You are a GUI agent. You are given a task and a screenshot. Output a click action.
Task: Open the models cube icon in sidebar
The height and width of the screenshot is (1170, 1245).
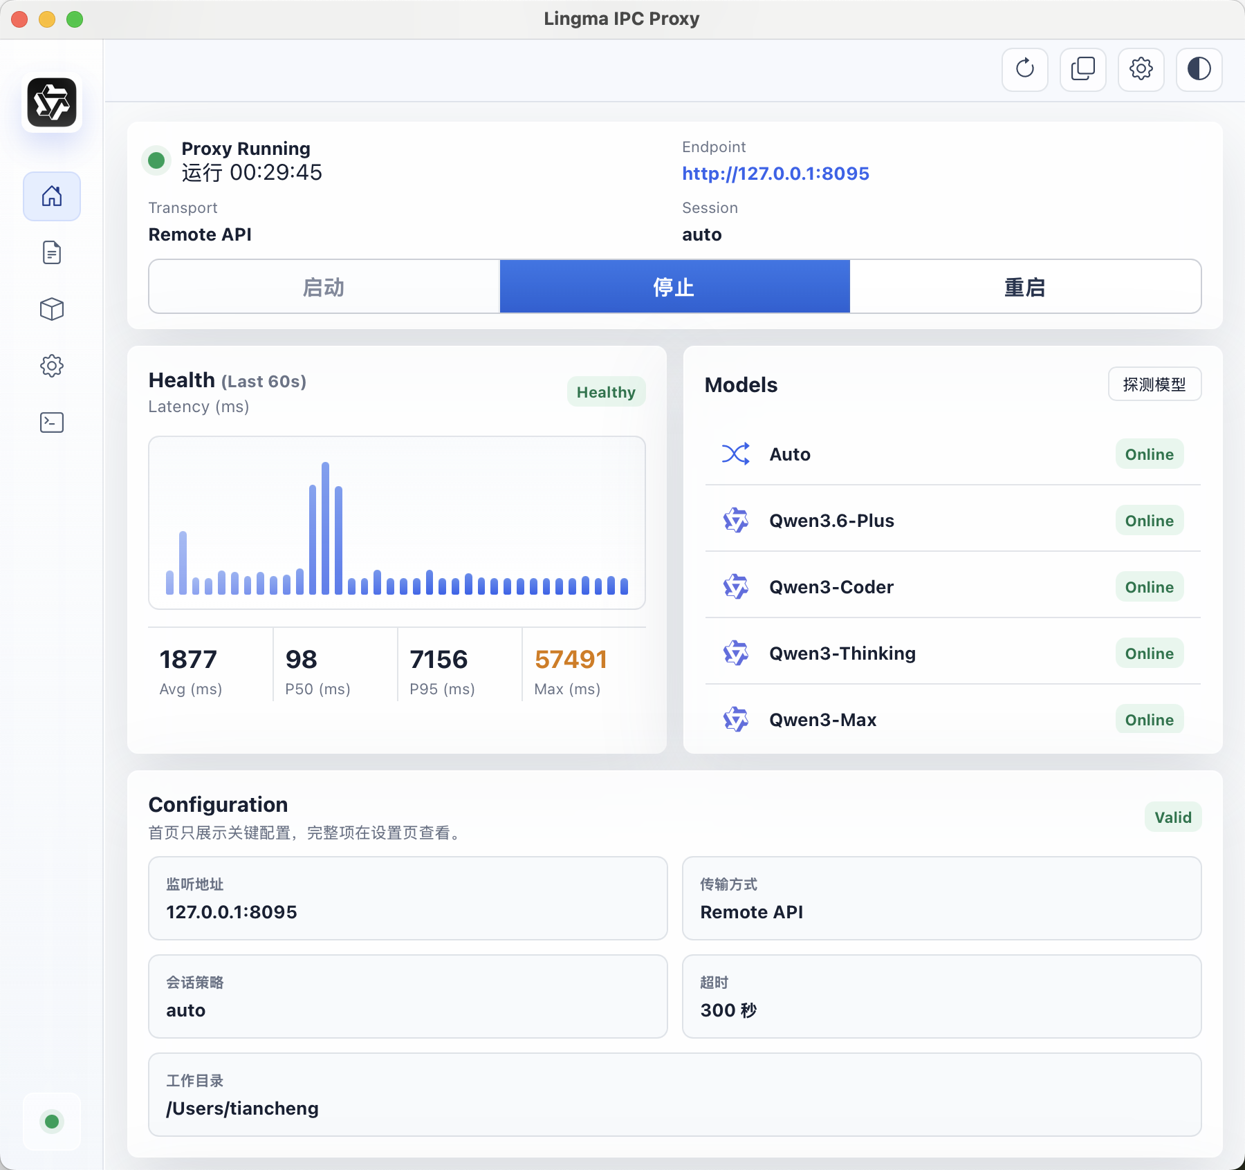(x=52, y=310)
